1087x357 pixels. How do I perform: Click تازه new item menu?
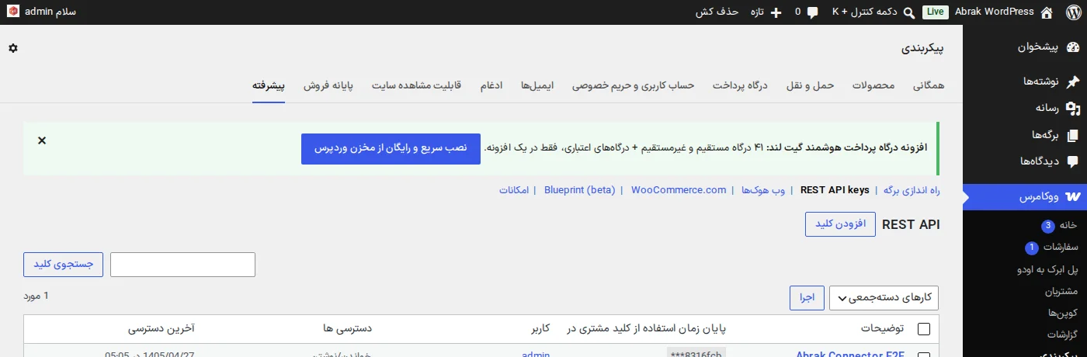[x=756, y=12]
